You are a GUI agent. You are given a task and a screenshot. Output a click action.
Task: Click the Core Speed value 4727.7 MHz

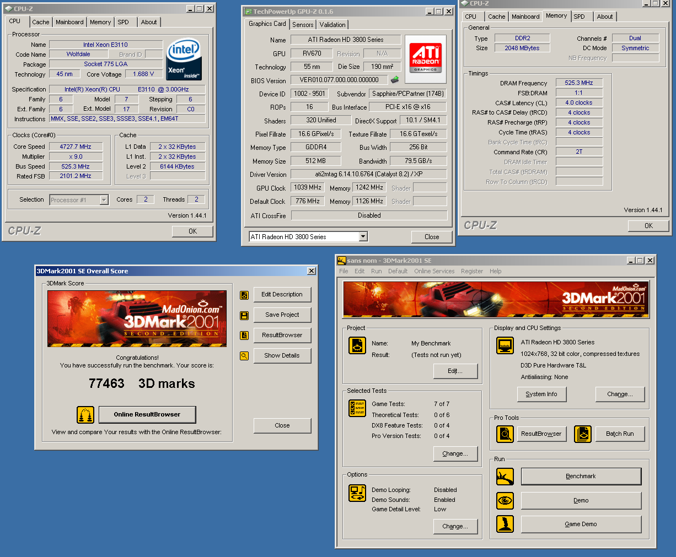(x=76, y=147)
